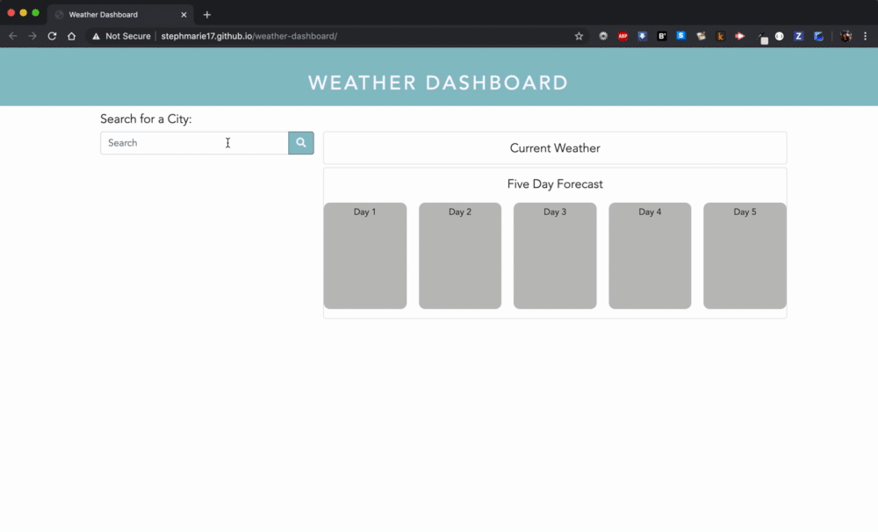Click the Search city input field
The width and height of the screenshot is (878, 532).
click(x=194, y=143)
